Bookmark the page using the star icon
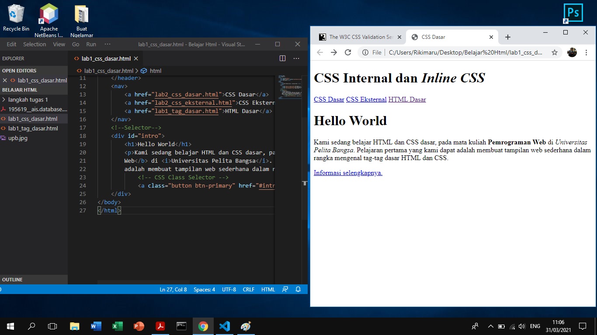This screenshot has height=335, width=597. click(x=554, y=52)
